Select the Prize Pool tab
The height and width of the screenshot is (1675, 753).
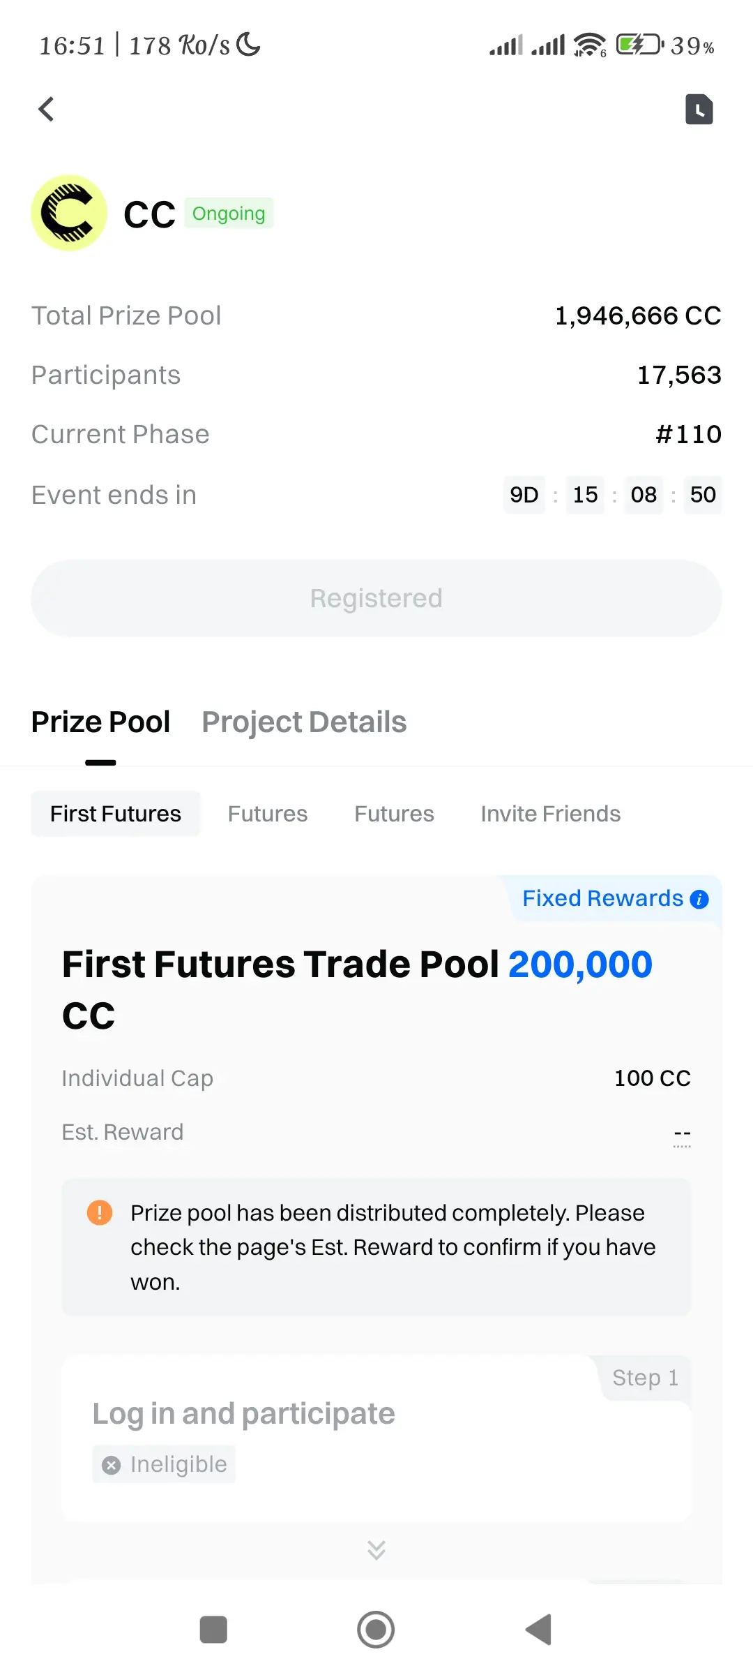(x=100, y=722)
